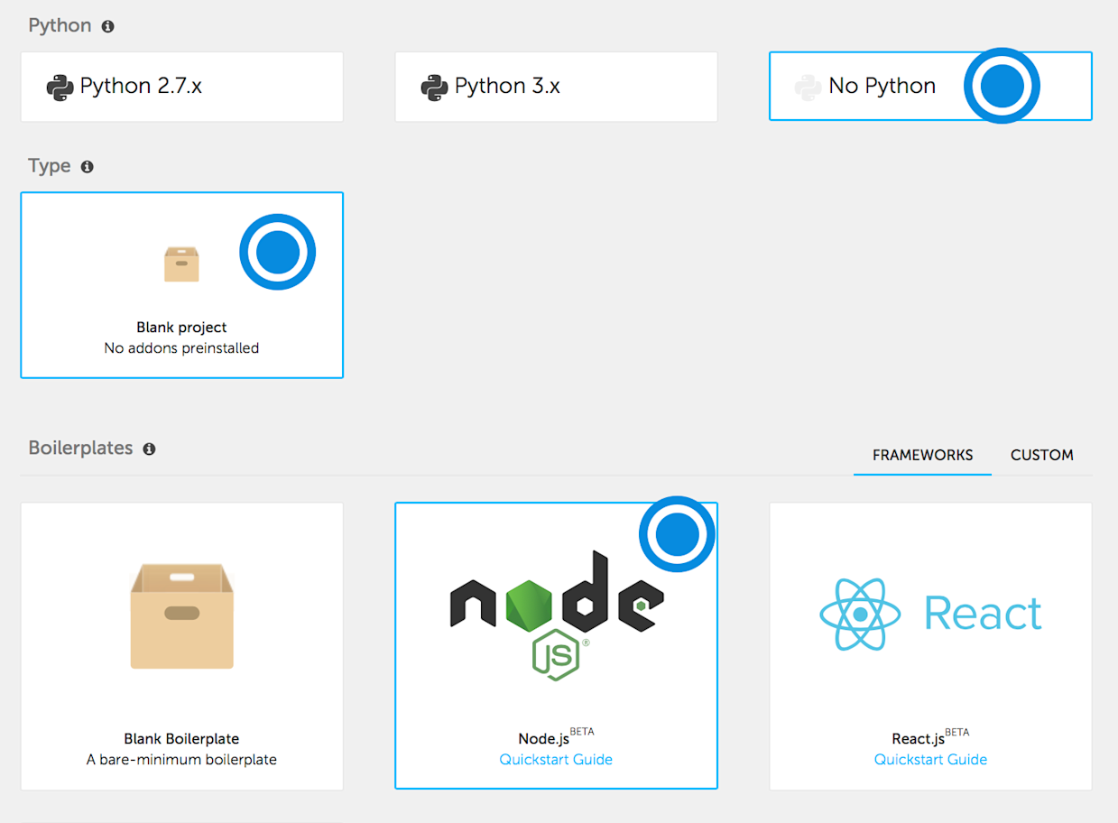This screenshot has height=823, width=1118.
Task: Switch to the FRAMEWORKS tab
Action: [922, 455]
